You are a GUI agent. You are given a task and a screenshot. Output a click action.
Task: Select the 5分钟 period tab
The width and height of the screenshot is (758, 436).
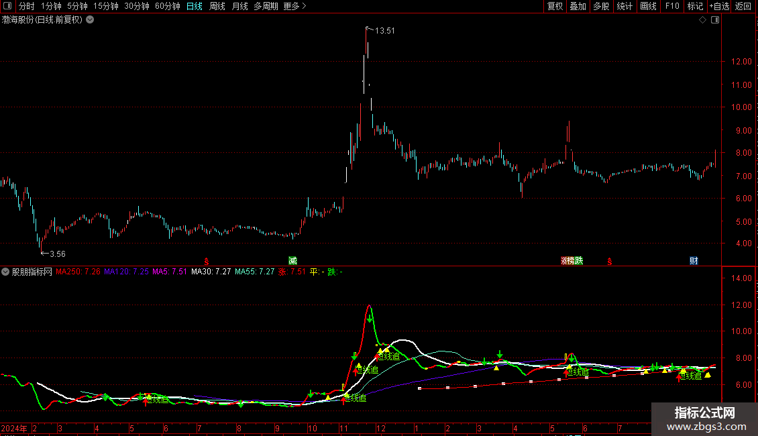pyautogui.click(x=77, y=6)
